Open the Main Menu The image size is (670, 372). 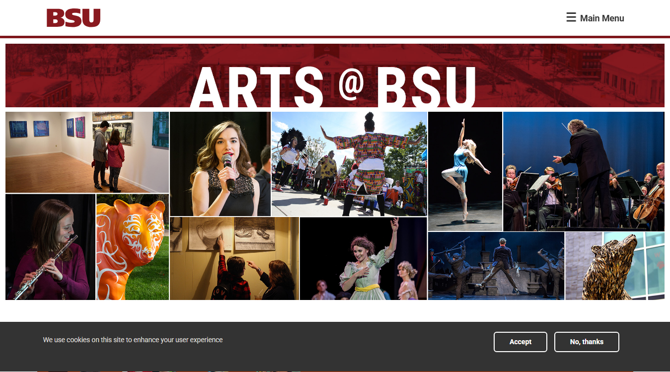tap(595, 18)
